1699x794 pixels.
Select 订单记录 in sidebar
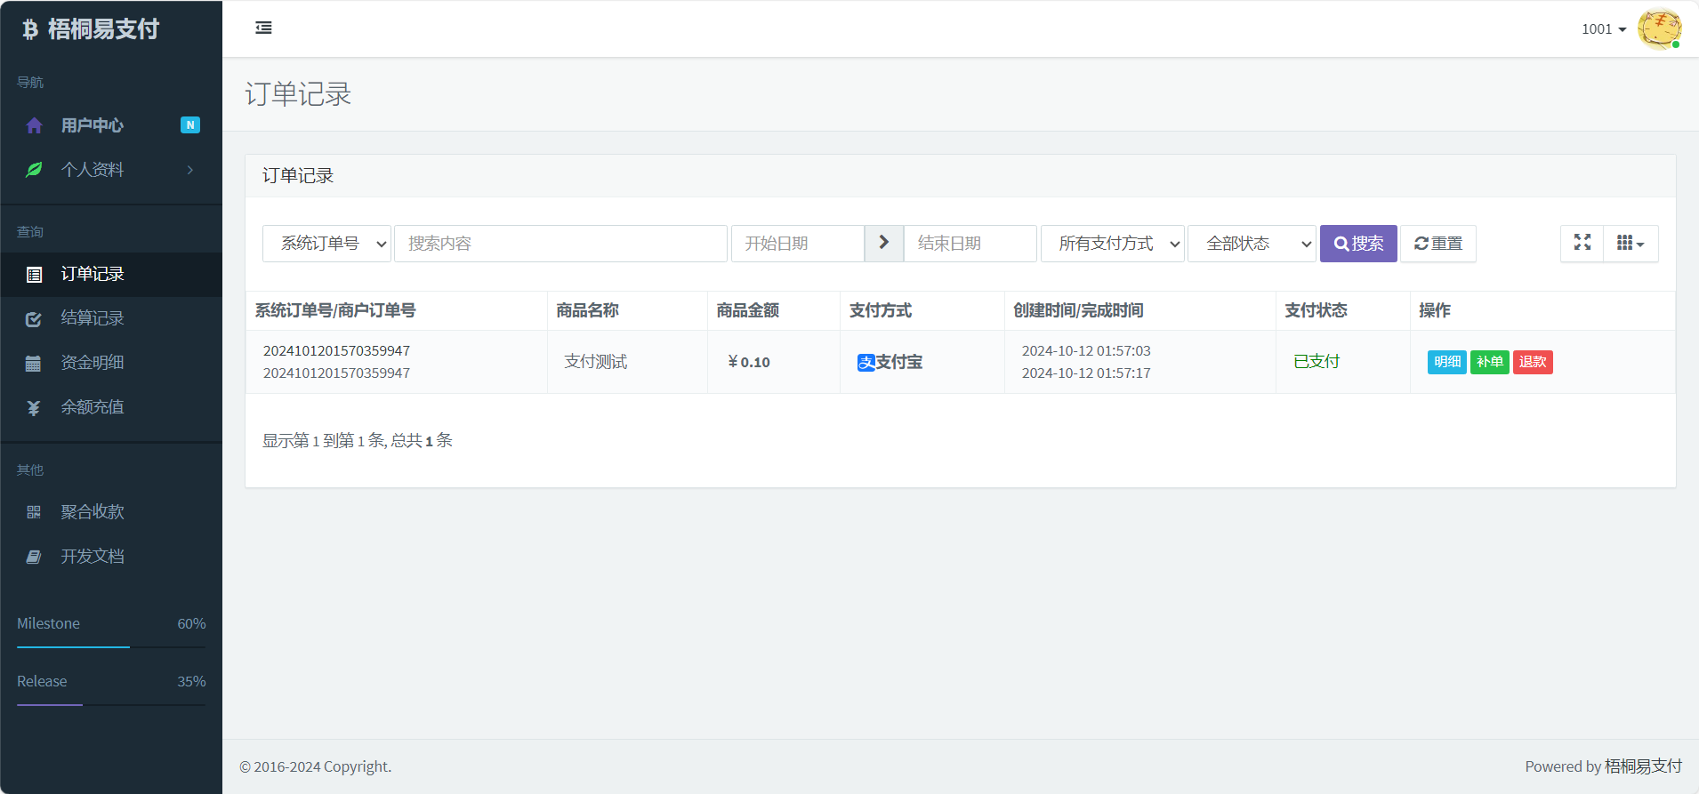click(x=111, y=275)
